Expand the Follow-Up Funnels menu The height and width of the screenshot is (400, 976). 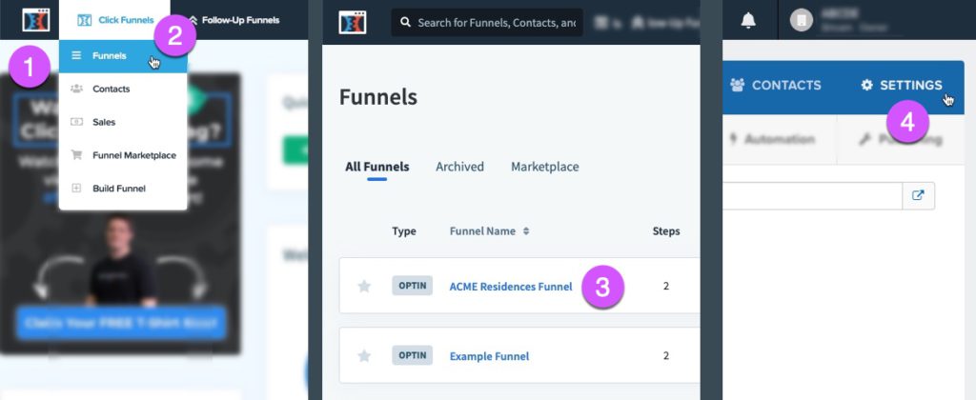tap(234, 20)
